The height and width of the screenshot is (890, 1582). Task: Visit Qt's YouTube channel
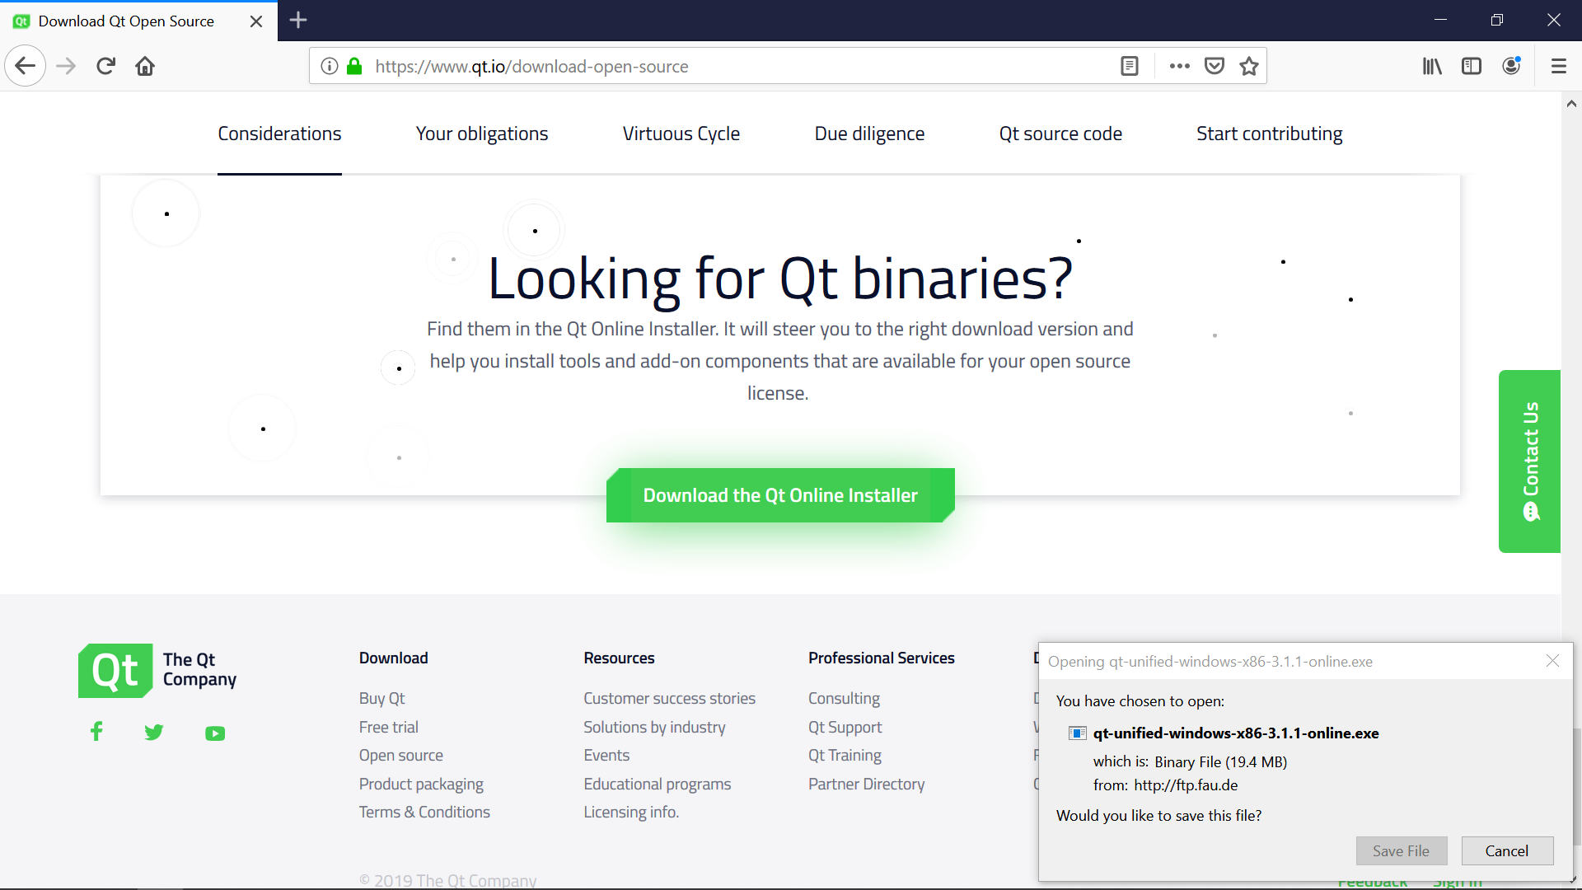(x=215, y=733)
